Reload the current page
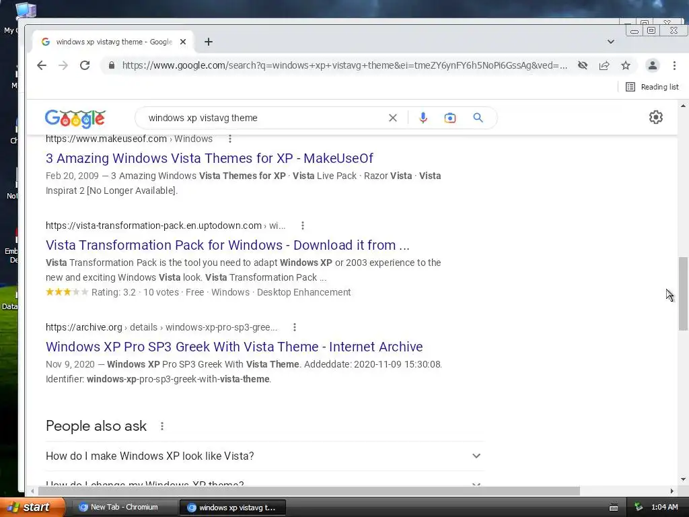Viewport: 689px width, 517px height. click(85, 65)
